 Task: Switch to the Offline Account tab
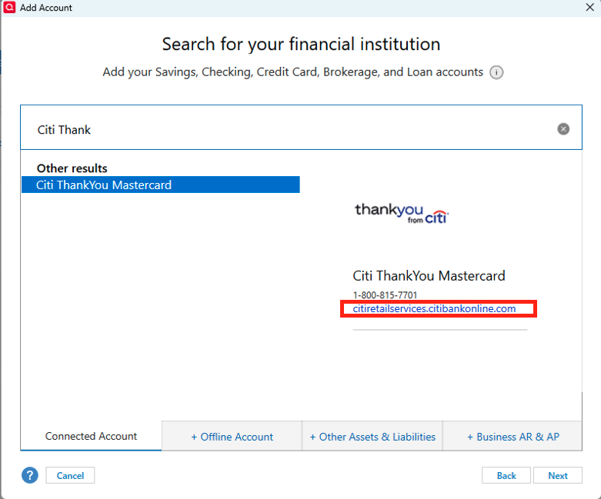232,436
